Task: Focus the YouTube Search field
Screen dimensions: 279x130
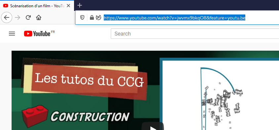Action: coord(195,34)
